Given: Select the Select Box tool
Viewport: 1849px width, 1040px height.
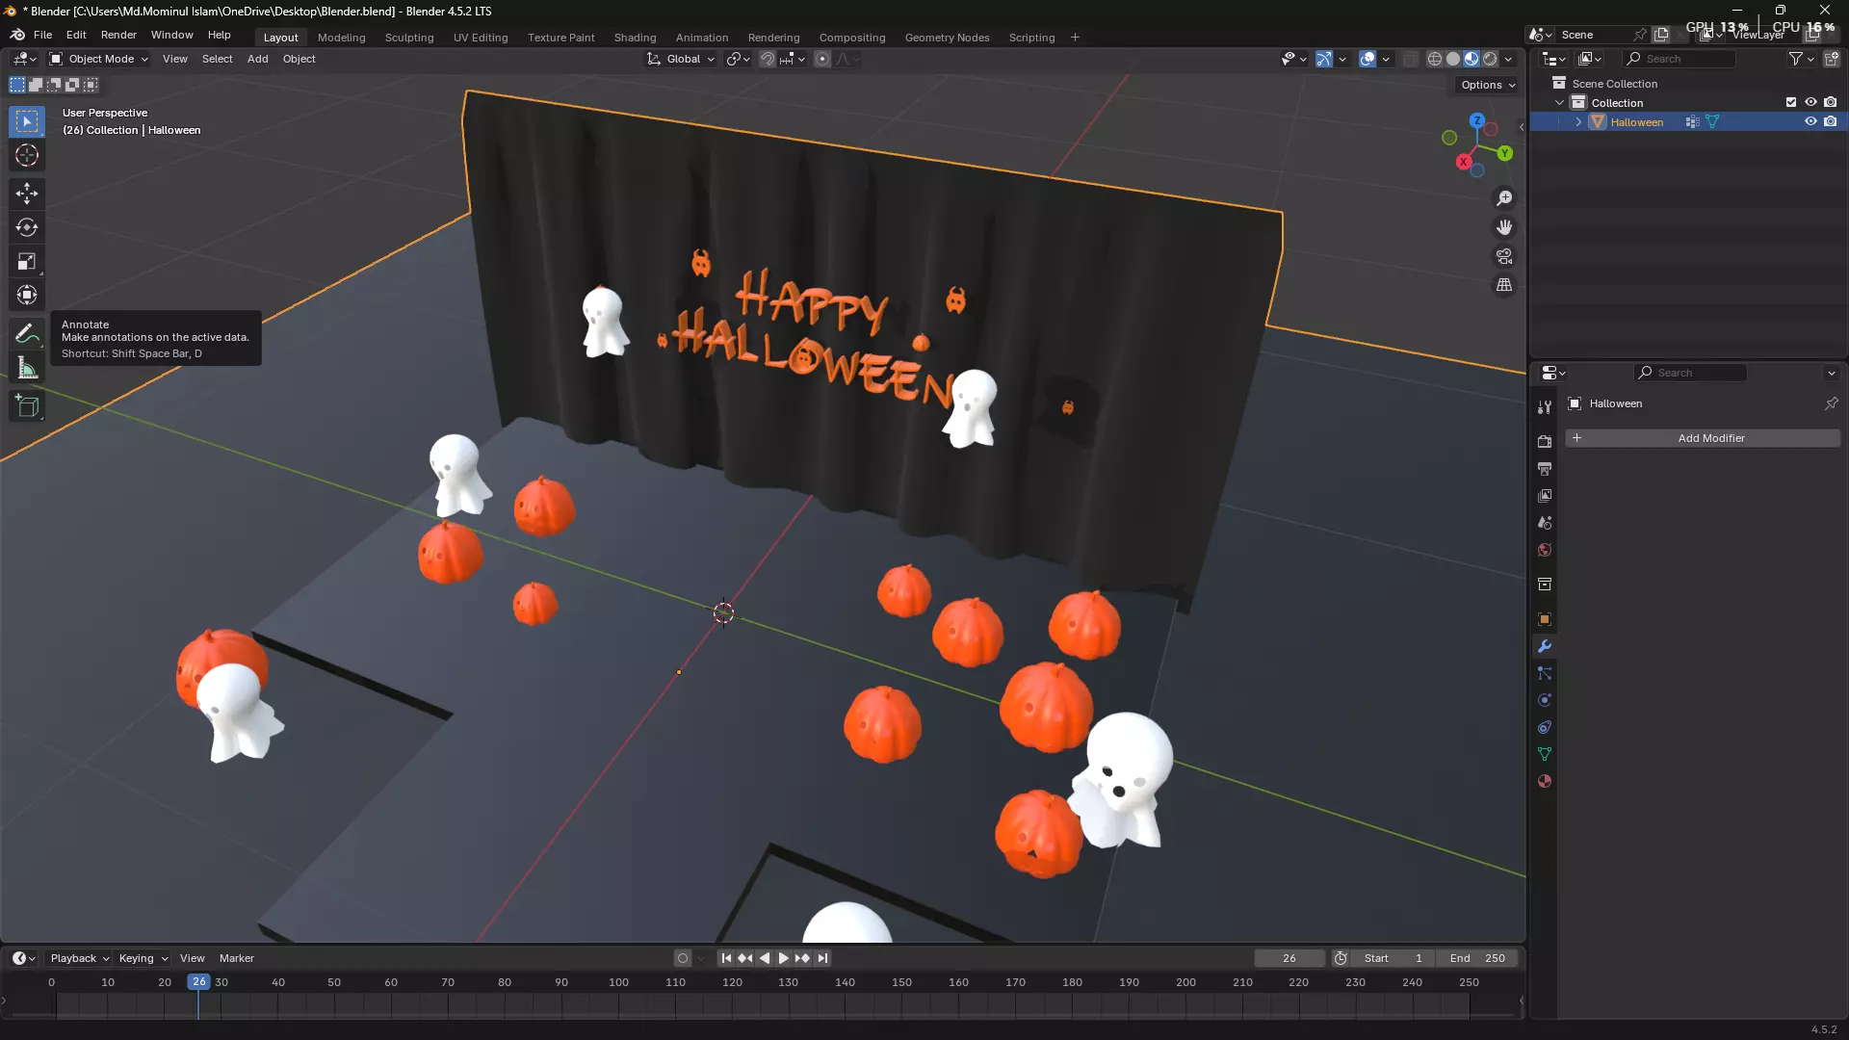Looking at the screenshot, I should click(x=27, y=121).
